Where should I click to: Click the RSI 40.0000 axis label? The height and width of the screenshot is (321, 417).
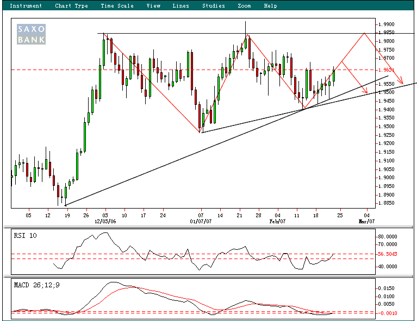click(388, 267)
